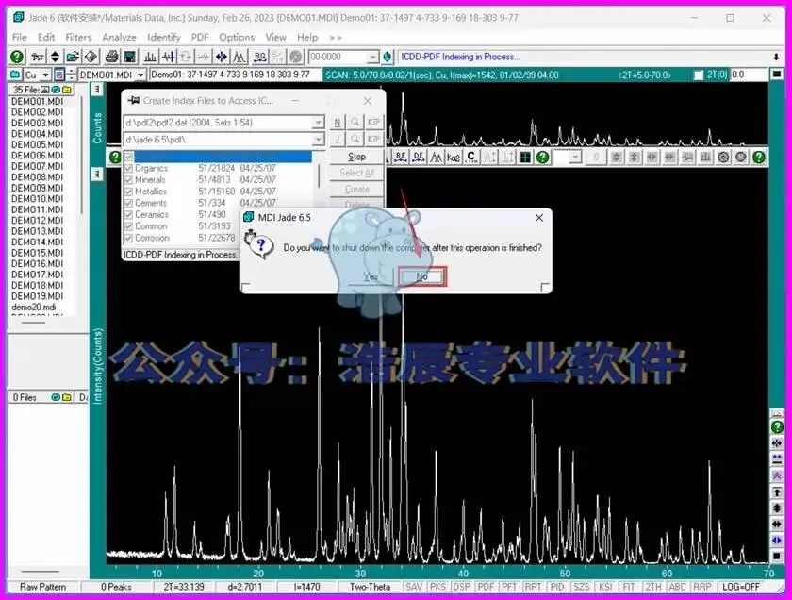Expand the d:\jade 6.5\pdf\ folder dropdown
The image size is (792, 600).
[318, 140]
